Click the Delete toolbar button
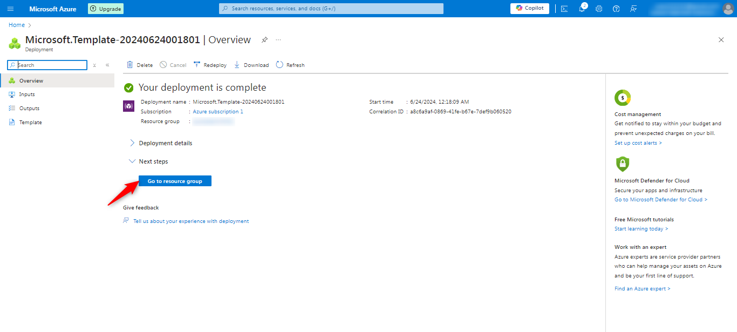The image size is (737, 332). [140, 65]
